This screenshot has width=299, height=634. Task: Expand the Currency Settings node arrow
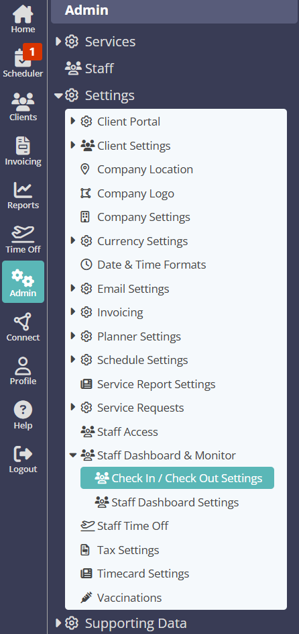pos(73,240)
